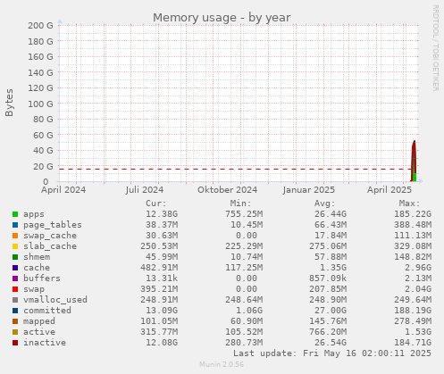Image resolution: width=444 pixels, height=374 pixels.
Task: Click the active max value 1.53G
Action: 418,332
